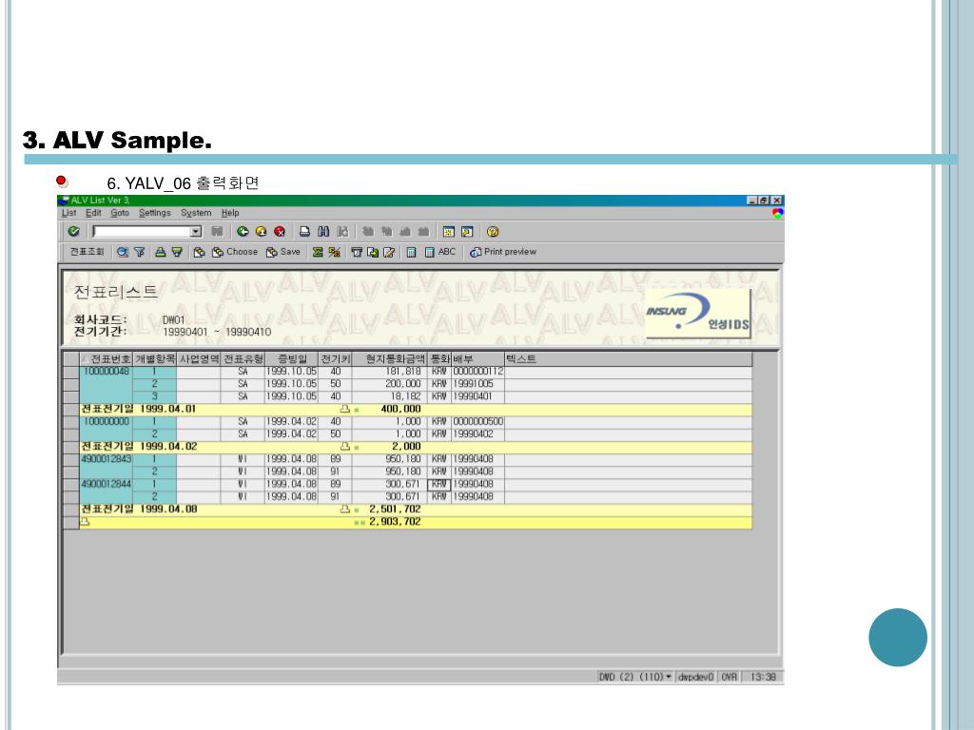Click the red Cancel icon
Image resolution: width=974 pixels, height=730 pixels.
coord(280,232)
